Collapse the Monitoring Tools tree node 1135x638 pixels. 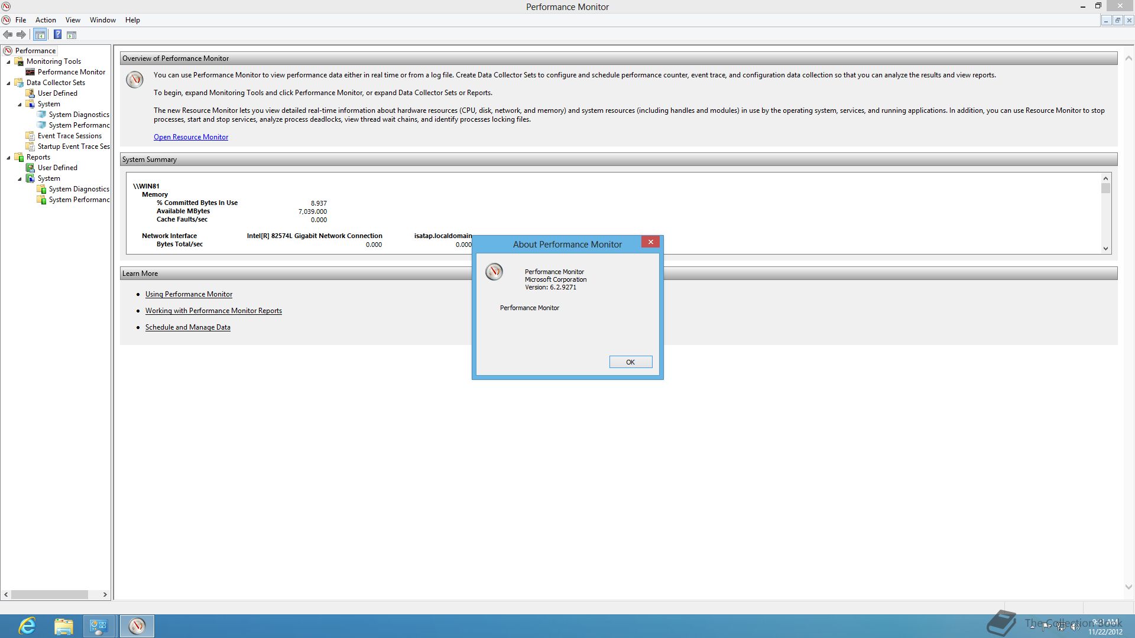click(x=8, y=62)
